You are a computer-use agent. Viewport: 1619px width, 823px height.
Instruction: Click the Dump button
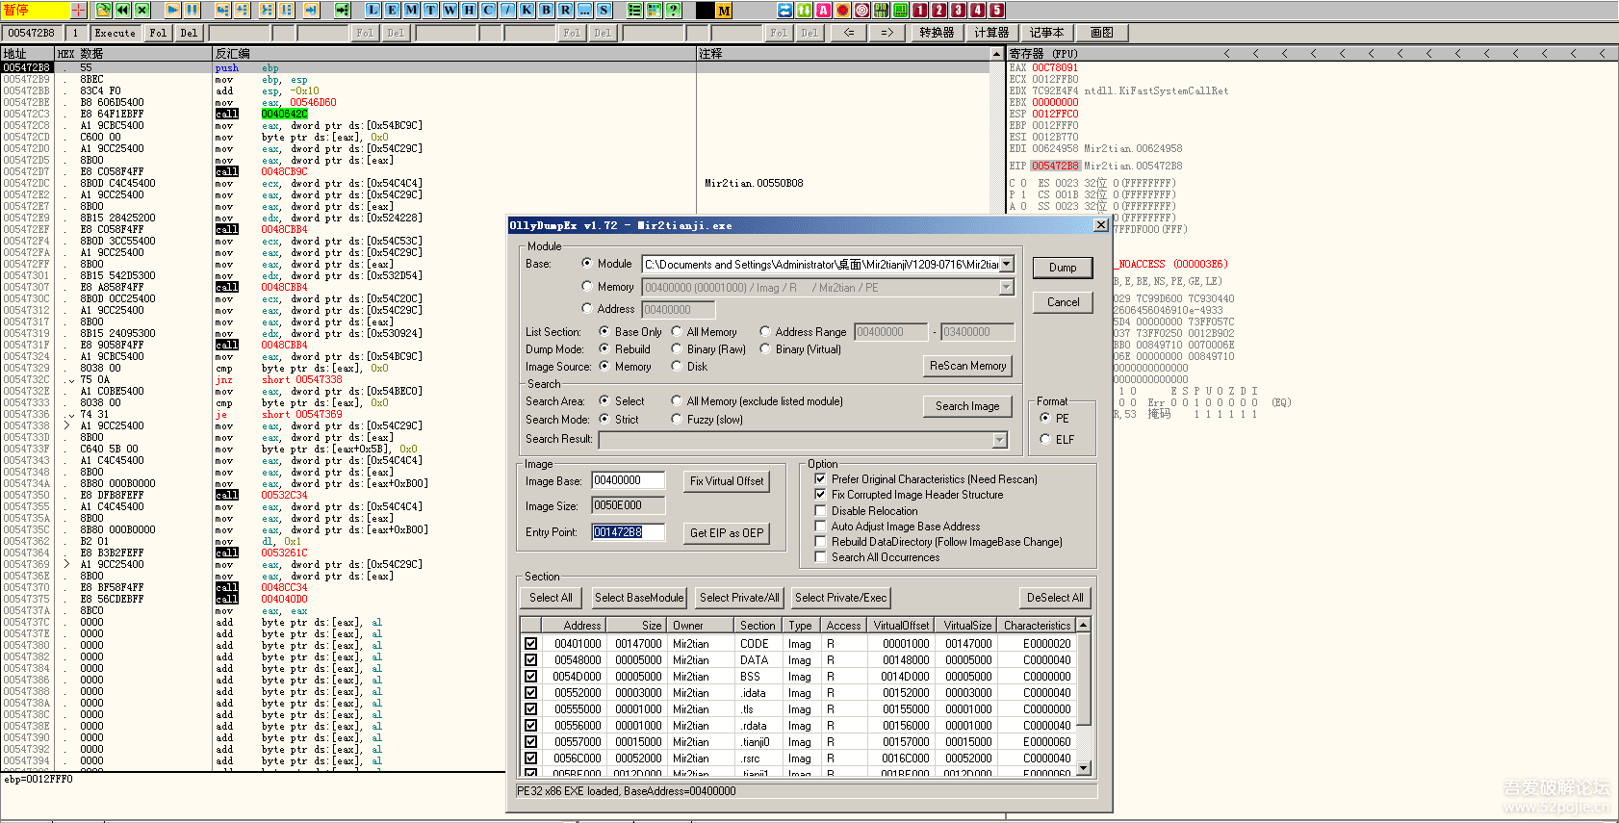1063,268
